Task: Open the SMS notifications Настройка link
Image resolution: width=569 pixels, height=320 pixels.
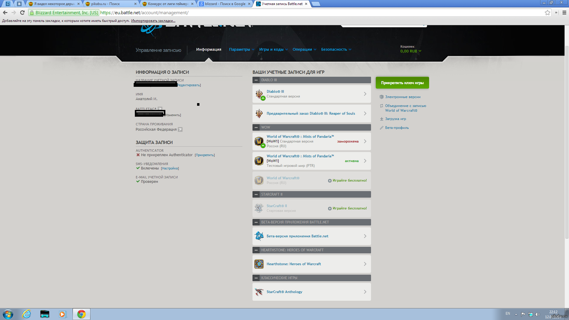Action: pyautogui.click(x=170, y=169)
